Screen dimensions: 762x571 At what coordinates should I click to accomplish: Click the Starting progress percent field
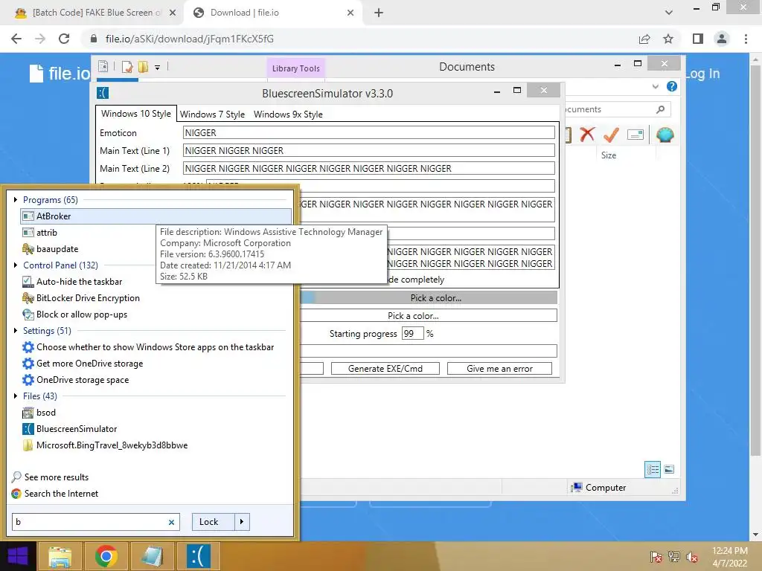[x=412, y=334]
